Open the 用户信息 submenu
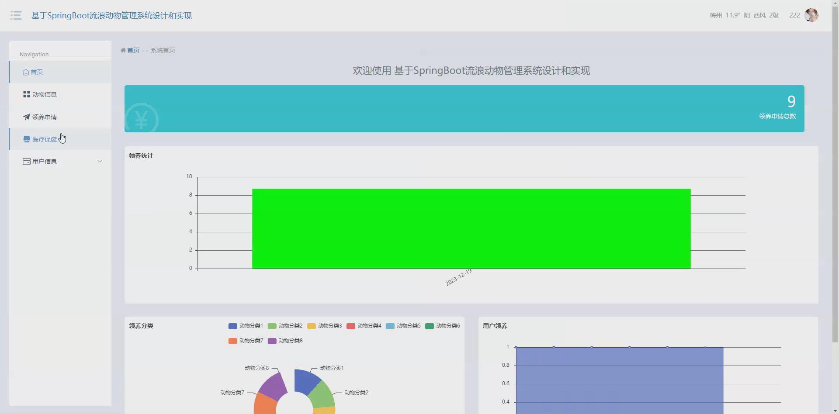 (x=60, y=162)
